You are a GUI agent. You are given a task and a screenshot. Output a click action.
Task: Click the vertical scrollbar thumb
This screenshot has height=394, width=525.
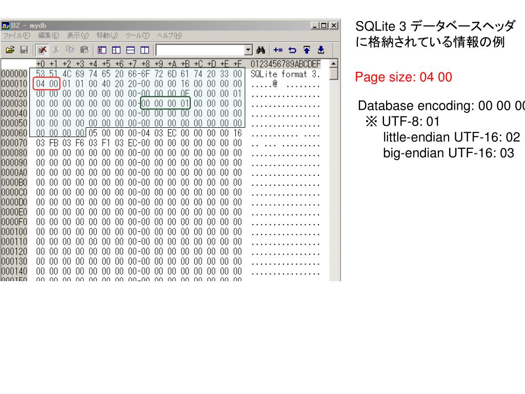[x=333, y=74]
